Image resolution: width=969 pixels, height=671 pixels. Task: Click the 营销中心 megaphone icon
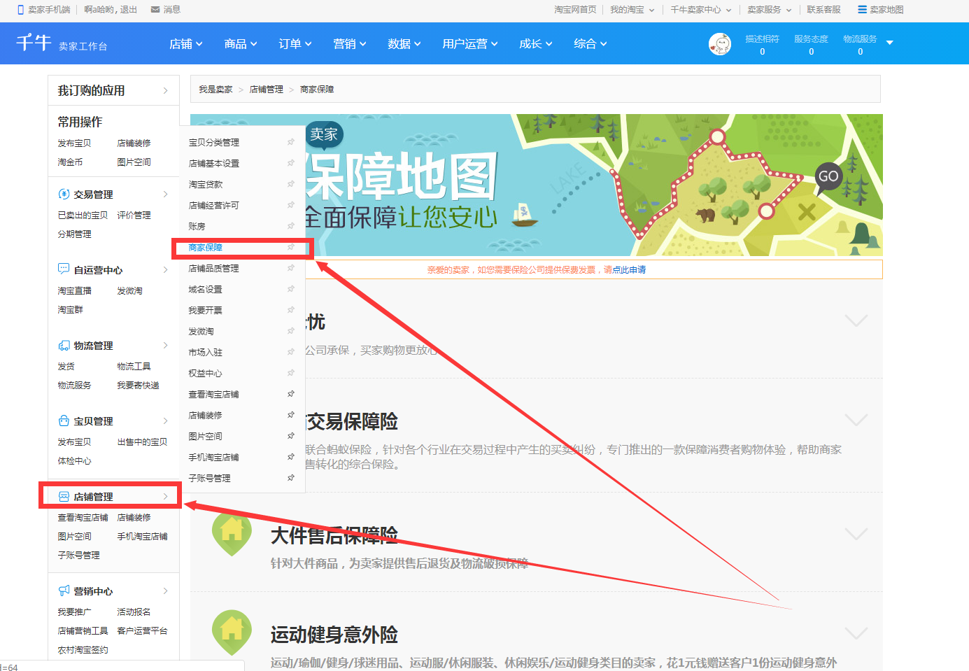[x=64, y=591]
